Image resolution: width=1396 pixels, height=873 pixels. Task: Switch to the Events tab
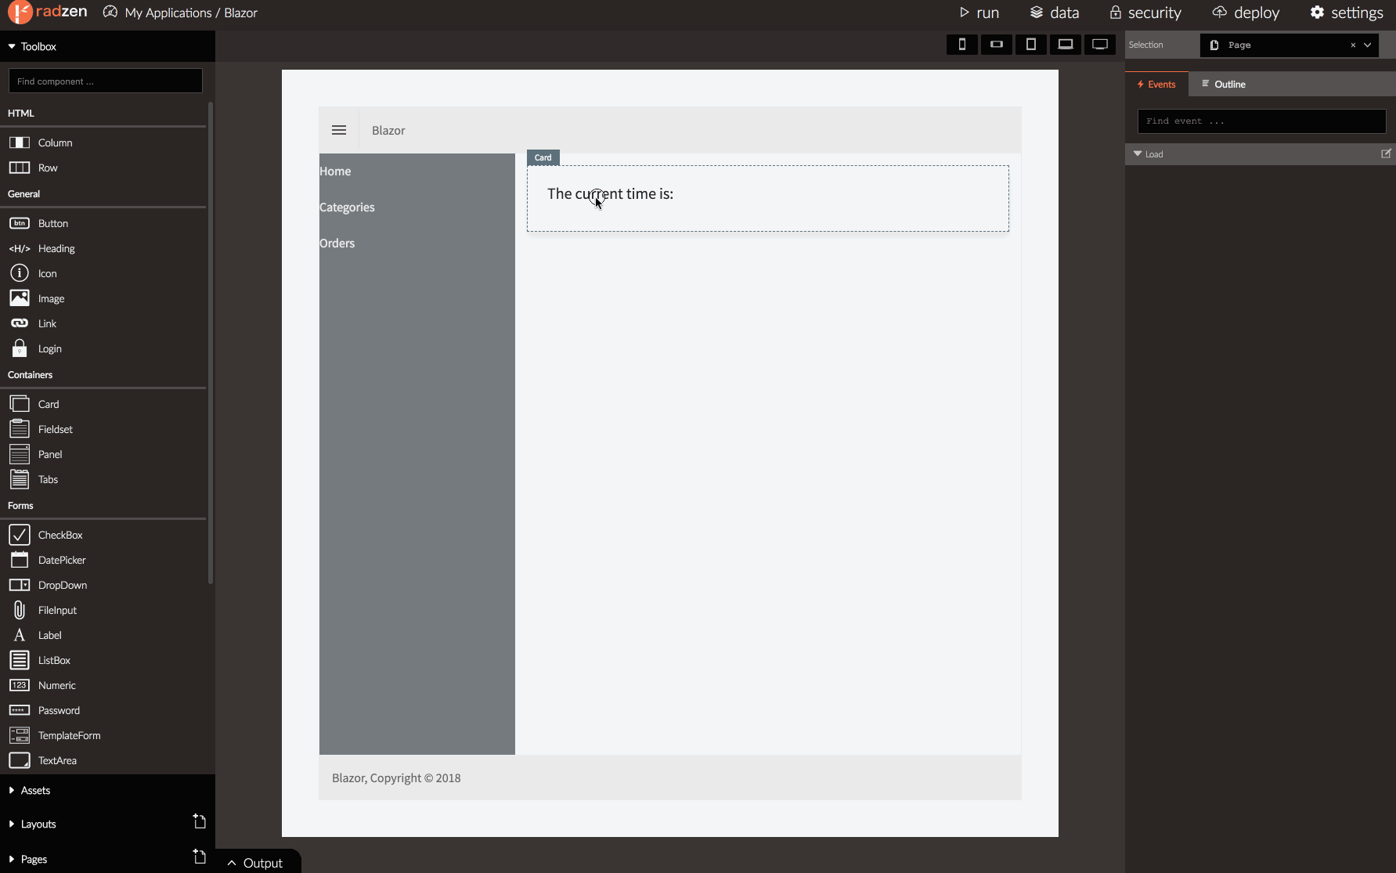1156,84
